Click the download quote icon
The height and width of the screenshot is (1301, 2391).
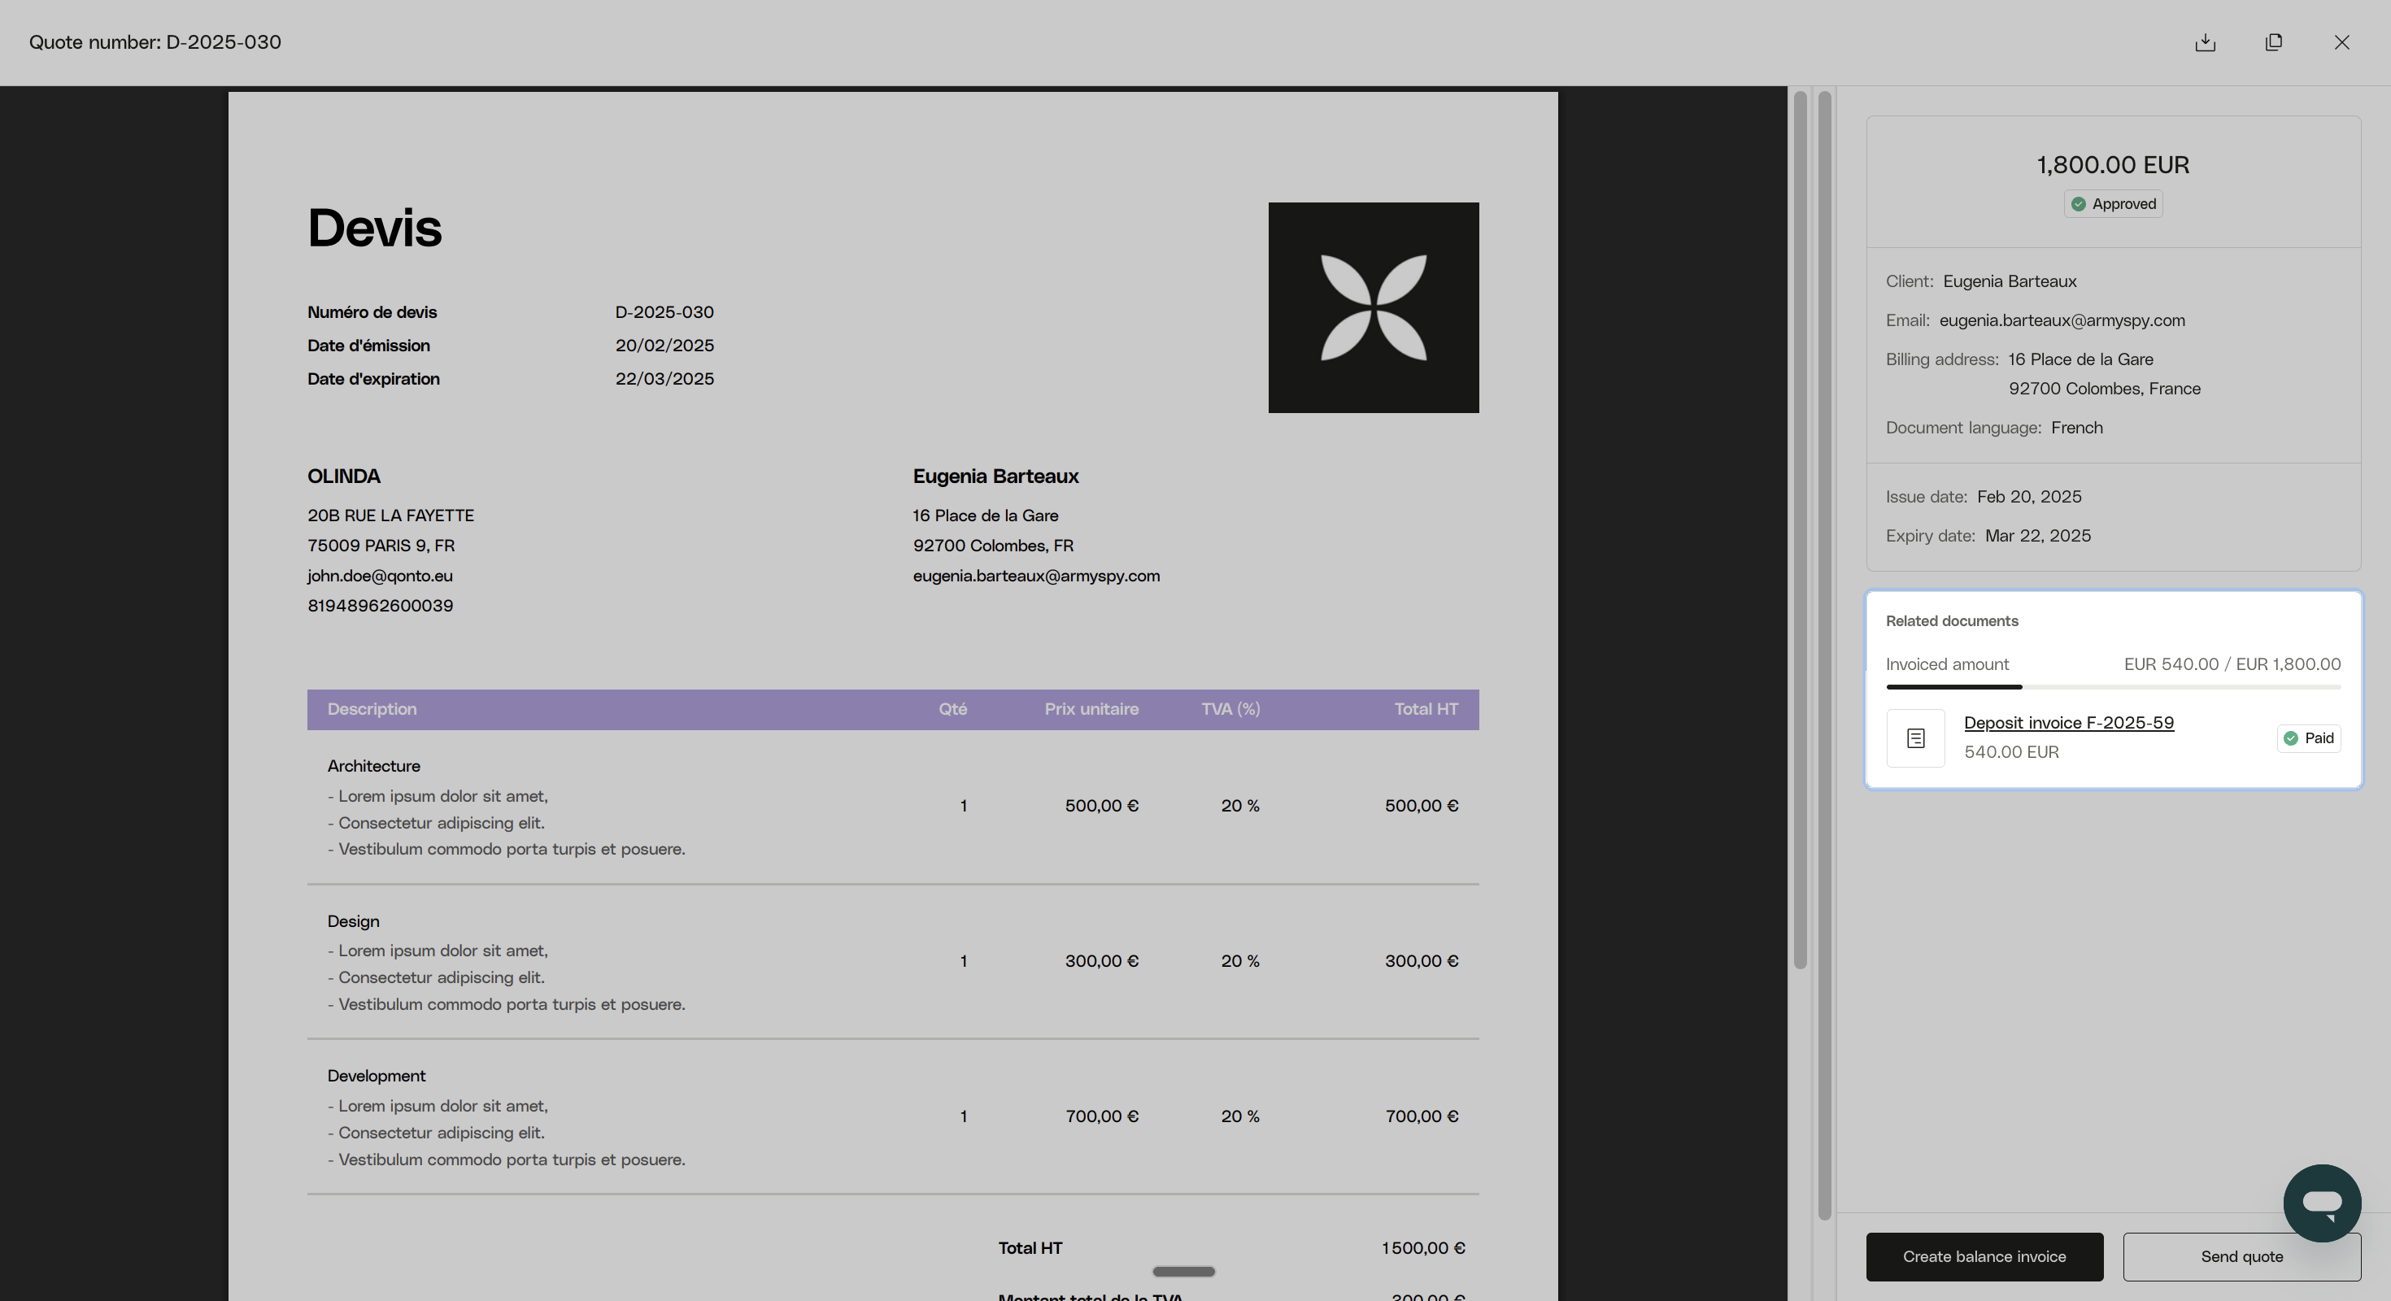(x=2206, y=42)
